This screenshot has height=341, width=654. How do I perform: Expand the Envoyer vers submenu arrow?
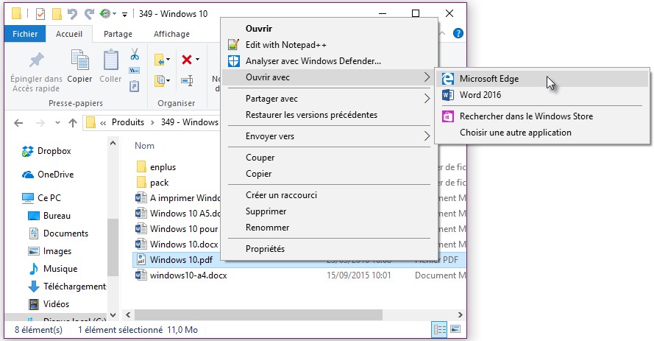tap(427, 136)
